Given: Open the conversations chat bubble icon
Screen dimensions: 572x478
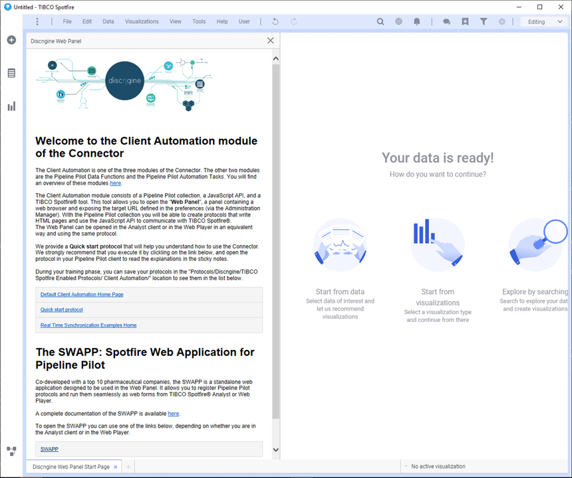Looking at the screenshot, I should click(446, 22).
